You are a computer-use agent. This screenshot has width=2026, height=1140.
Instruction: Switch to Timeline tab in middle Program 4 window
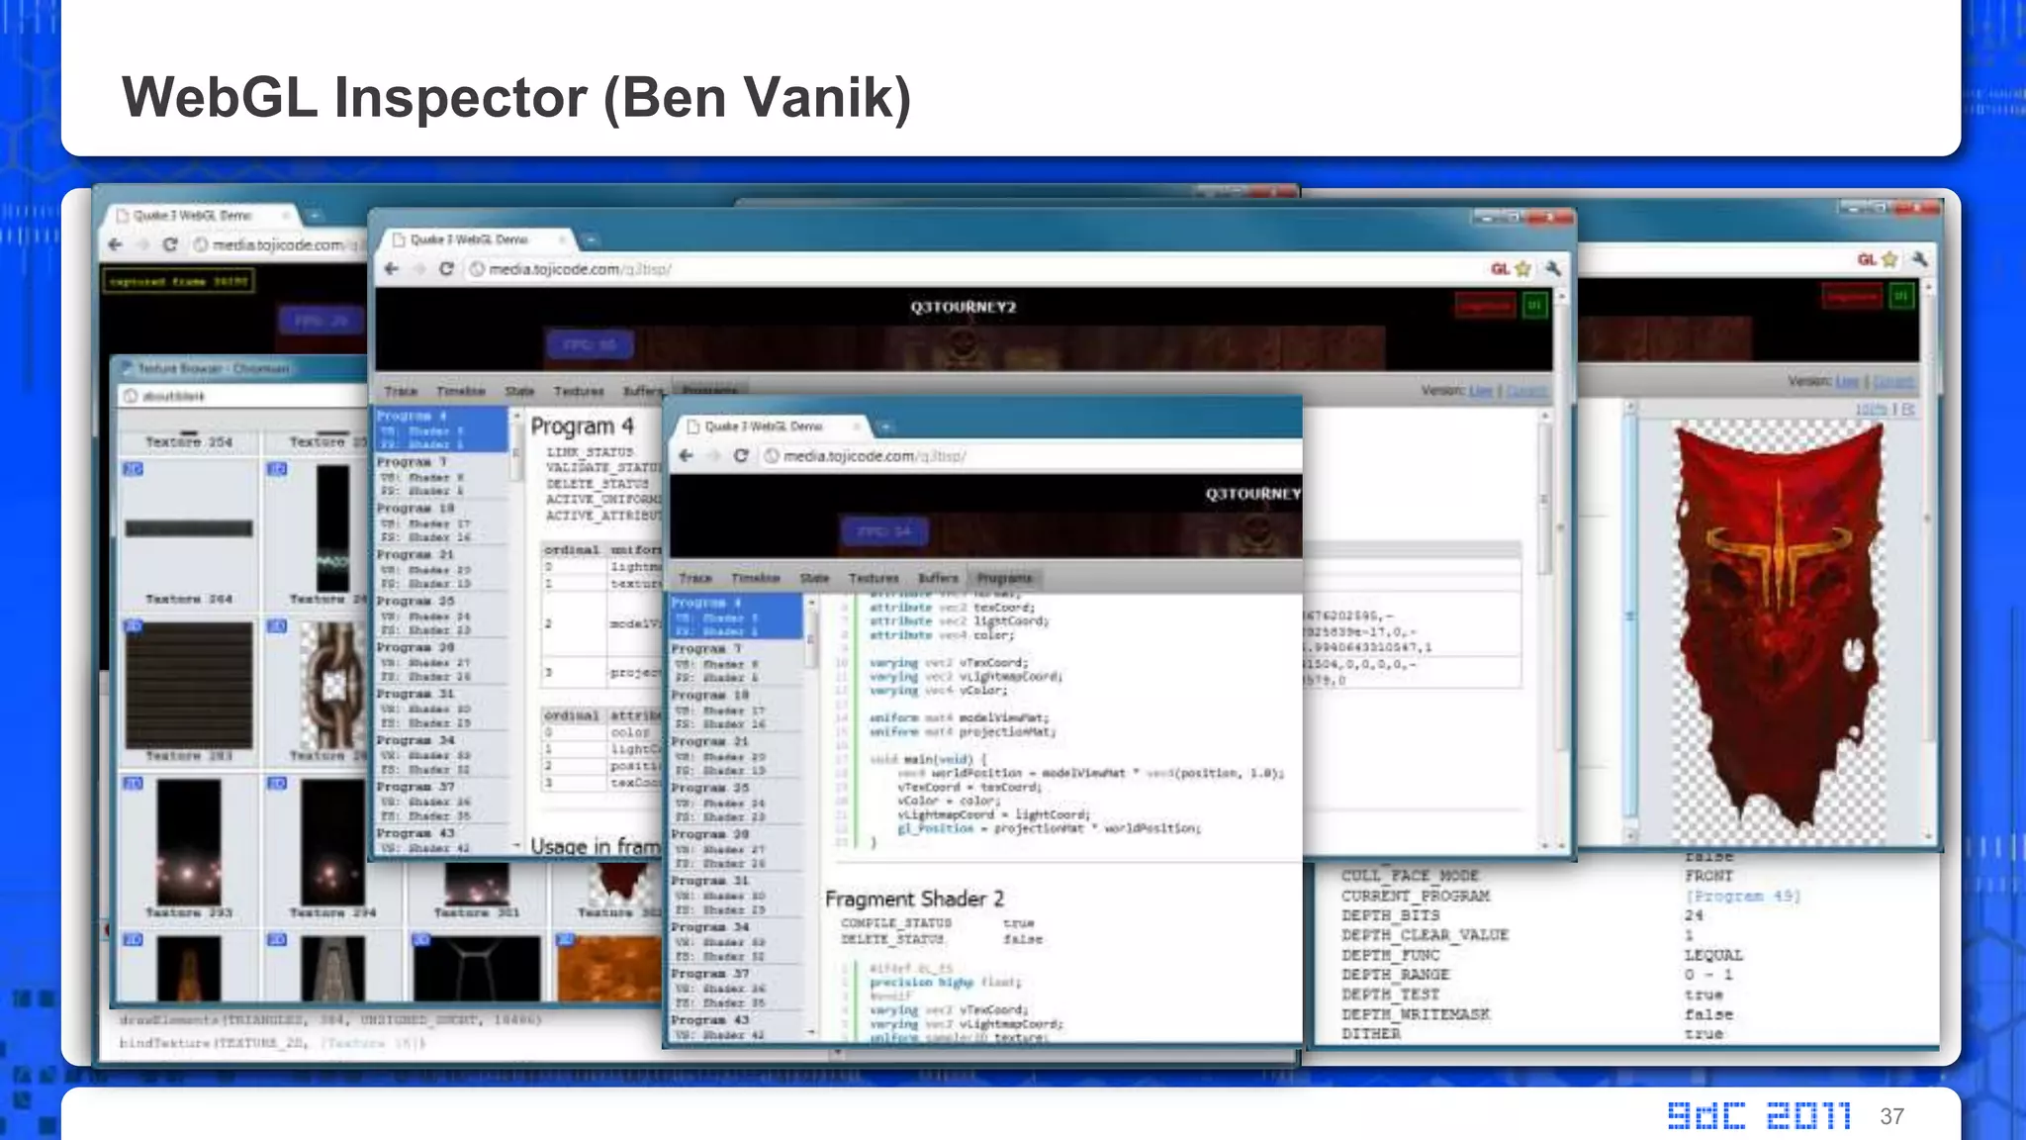461,391
